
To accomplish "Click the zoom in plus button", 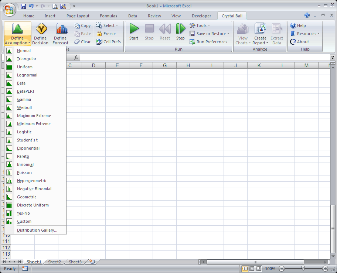I will (325, 269).
